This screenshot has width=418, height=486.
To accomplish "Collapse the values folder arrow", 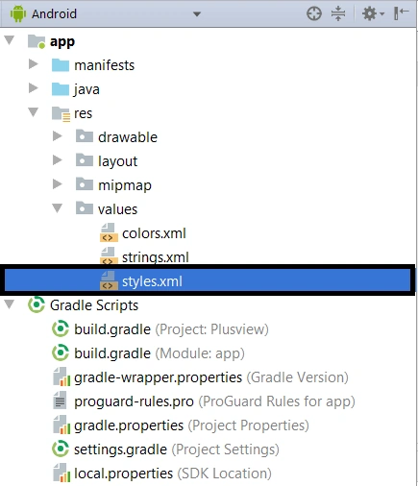I will click(x=58, y=208).
